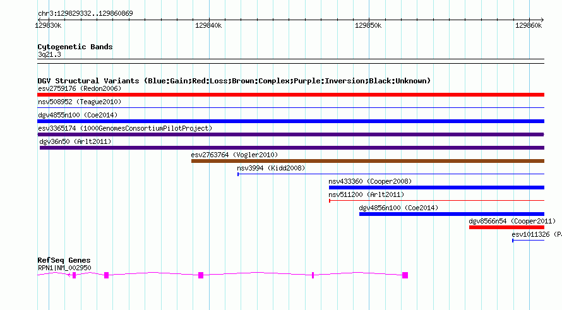The width and height of the screenshot is (562, 310).
Task: Open the esv3365174 (1000GenomesConsortiumPilotProject) label
Action: pos(125,128)
